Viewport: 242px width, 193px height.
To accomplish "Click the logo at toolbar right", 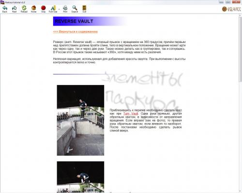I will (231, 9).
